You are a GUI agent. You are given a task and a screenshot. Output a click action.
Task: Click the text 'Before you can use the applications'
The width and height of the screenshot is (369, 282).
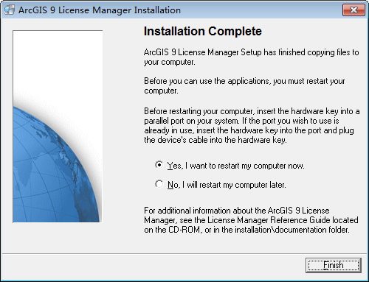point(207,81)
